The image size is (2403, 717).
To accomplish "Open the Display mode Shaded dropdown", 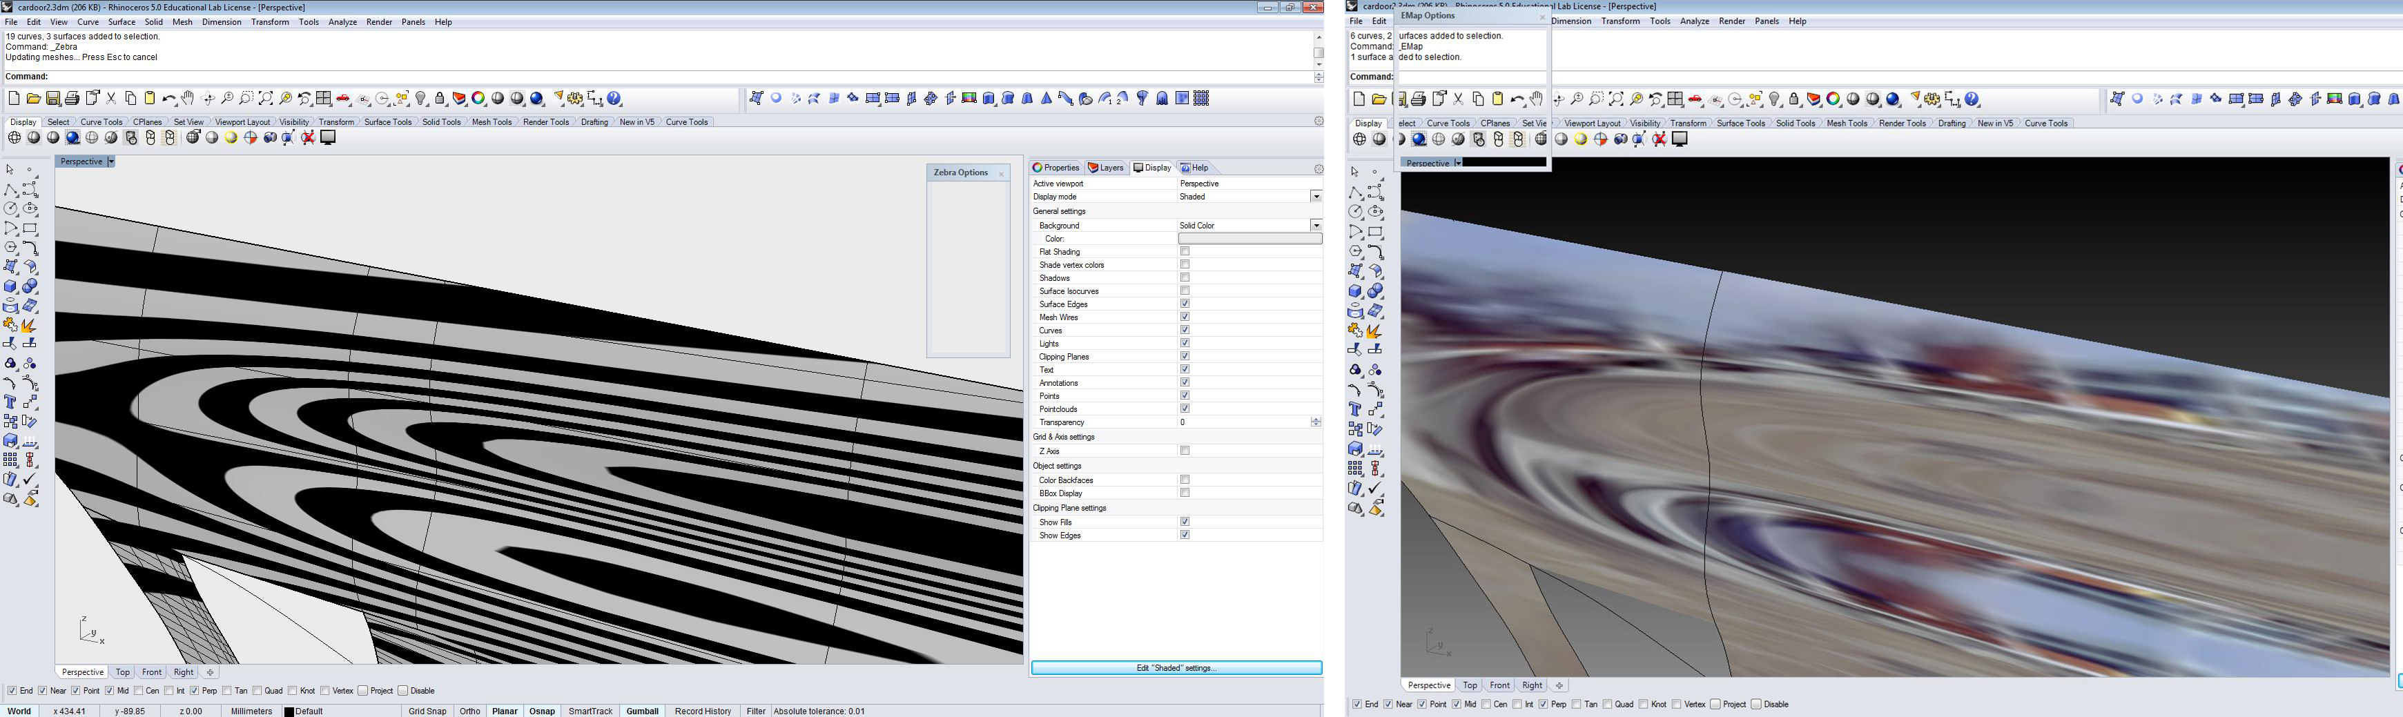I will [x=1315, y=197].
